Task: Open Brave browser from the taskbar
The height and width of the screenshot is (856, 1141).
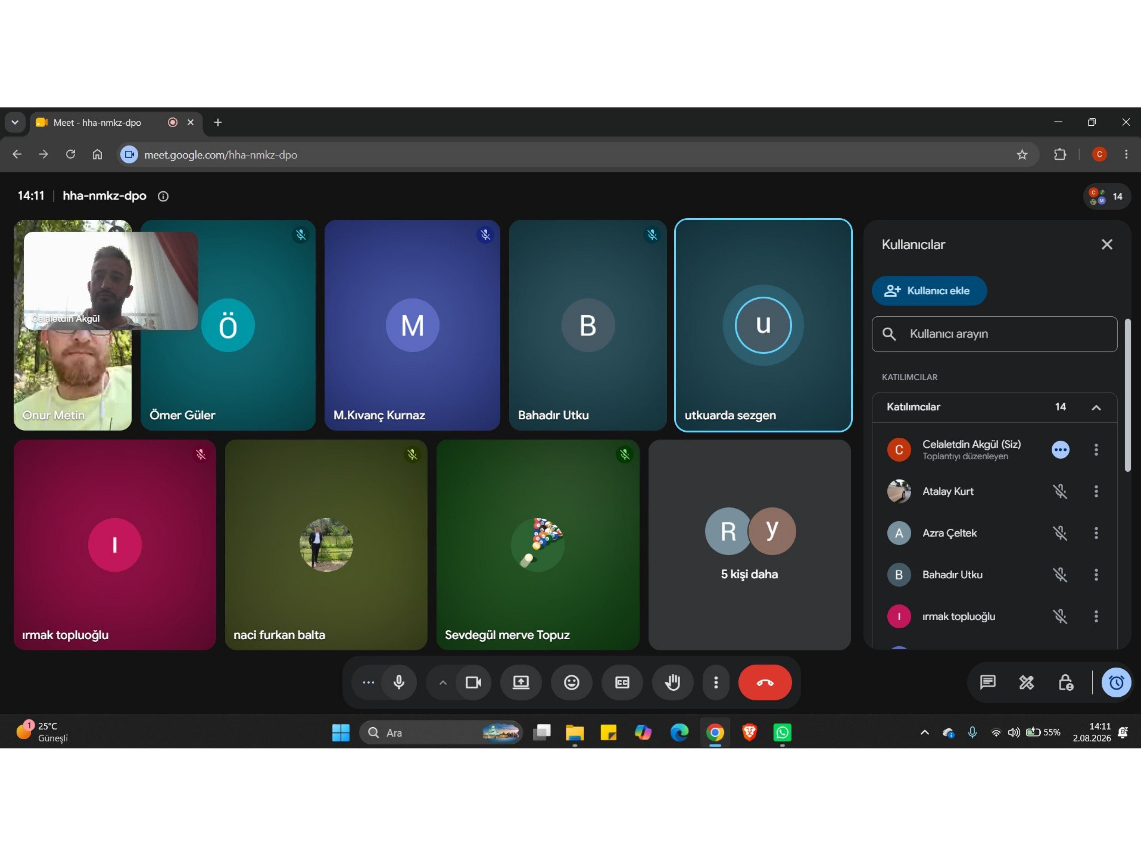Action: (749, 732)
